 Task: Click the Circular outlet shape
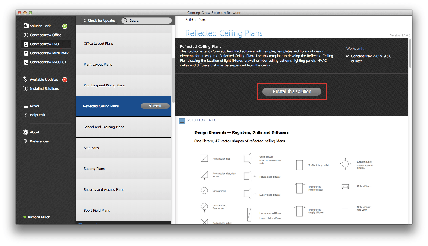345,164
